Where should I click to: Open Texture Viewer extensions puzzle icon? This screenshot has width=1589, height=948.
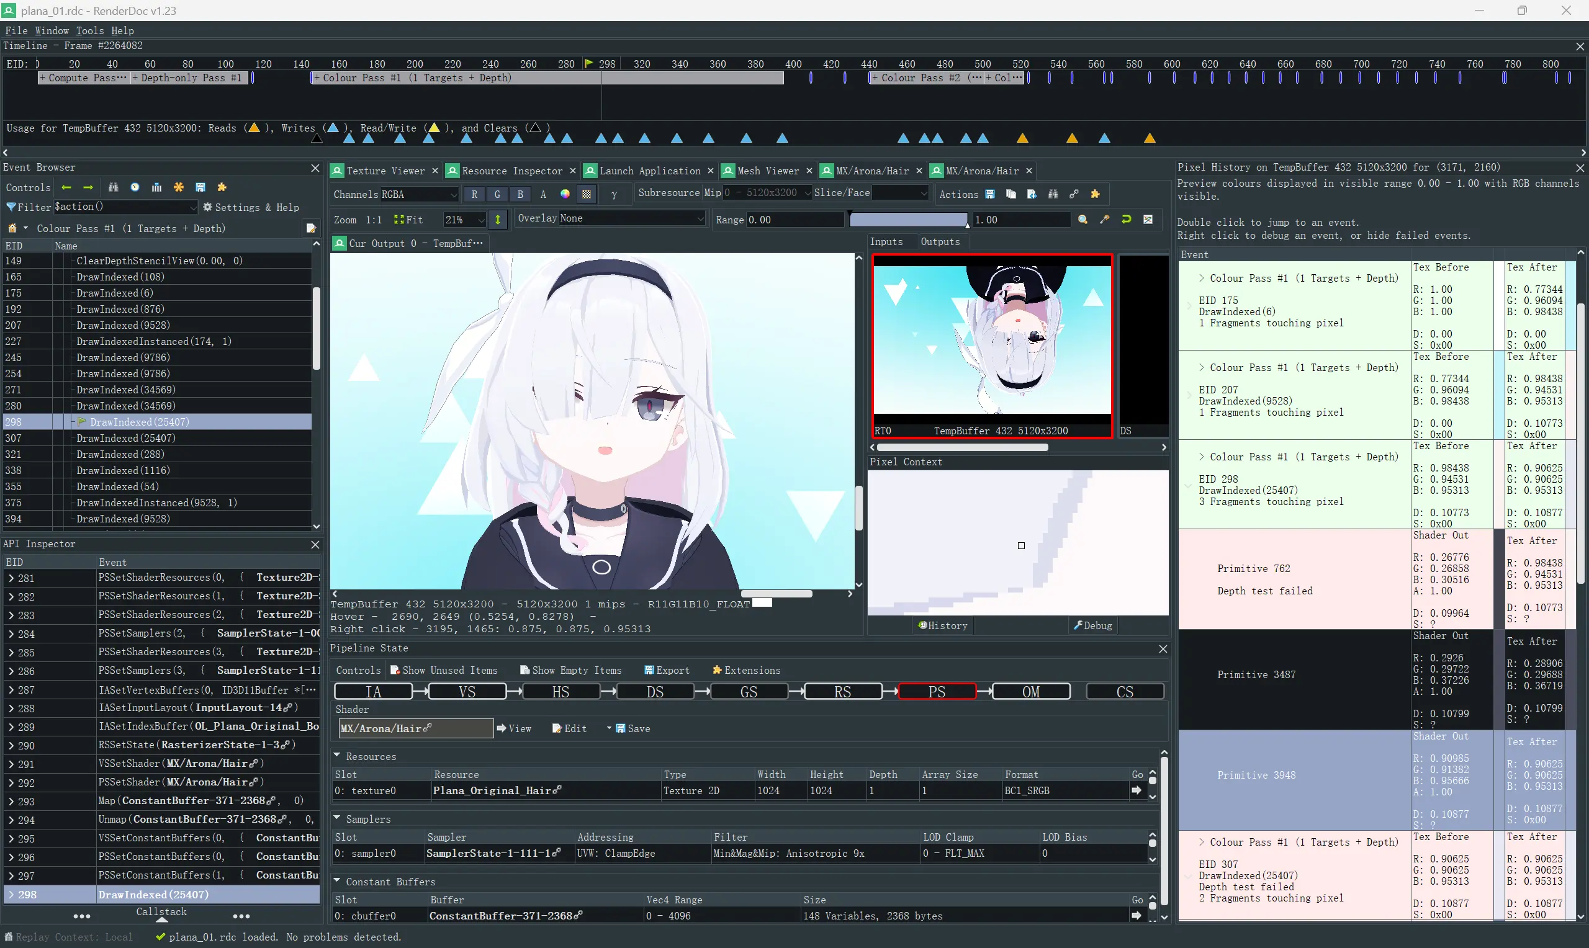click(1095, 194)
